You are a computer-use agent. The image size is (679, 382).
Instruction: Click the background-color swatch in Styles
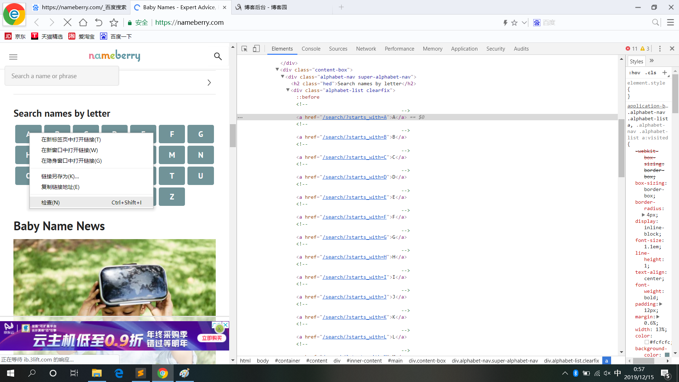[x=667, y=355]
